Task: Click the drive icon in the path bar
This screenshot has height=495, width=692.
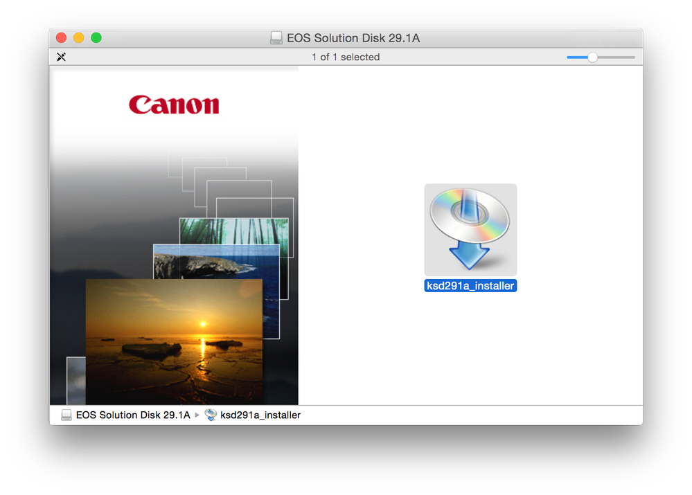Action: click(x=66, y=415)
